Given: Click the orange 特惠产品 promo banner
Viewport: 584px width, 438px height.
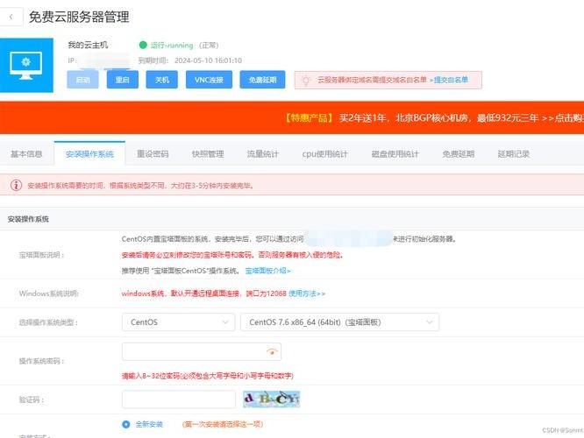Looking at the screenshot, I should [292, 117].
